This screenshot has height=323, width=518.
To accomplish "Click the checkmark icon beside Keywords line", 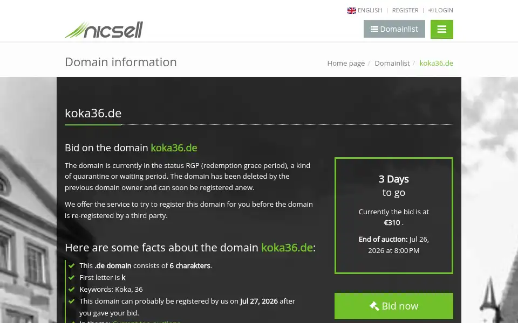I will click(71, 290).
